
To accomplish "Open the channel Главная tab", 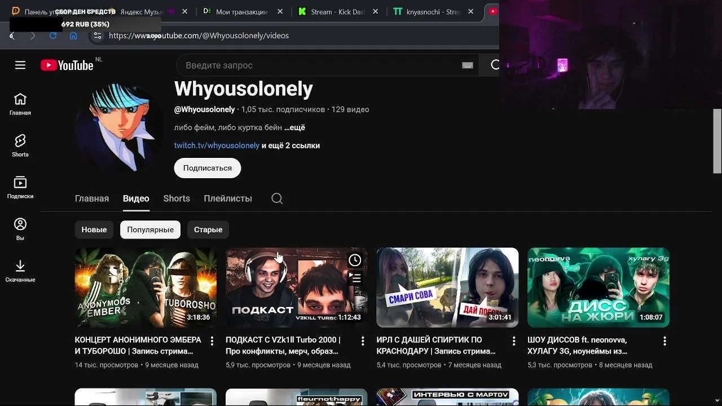I will click(x=92, y=198).
